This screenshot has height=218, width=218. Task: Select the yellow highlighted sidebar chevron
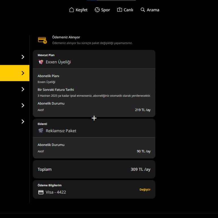point(23,73)
